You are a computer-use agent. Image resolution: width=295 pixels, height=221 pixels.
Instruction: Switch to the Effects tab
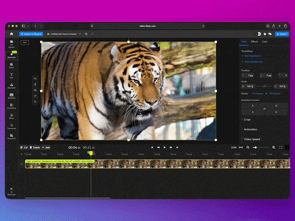(x=254, y=42)
